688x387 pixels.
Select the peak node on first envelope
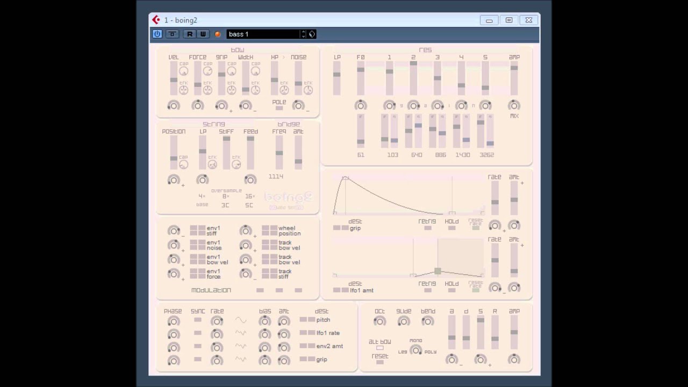click(x=345, y=178)
